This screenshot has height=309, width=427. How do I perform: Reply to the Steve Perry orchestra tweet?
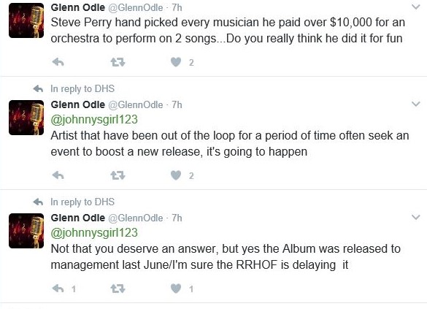(x=58, y=62)
